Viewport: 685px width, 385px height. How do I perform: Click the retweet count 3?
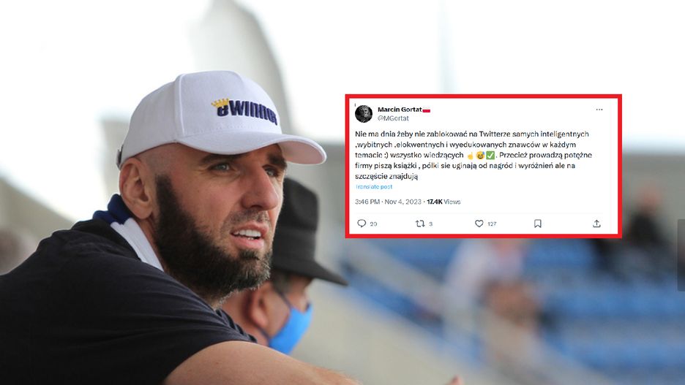coord(430,224)
